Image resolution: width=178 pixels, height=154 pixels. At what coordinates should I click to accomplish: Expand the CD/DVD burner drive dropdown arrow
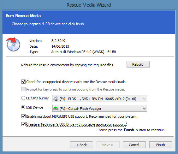click(144, 99)
